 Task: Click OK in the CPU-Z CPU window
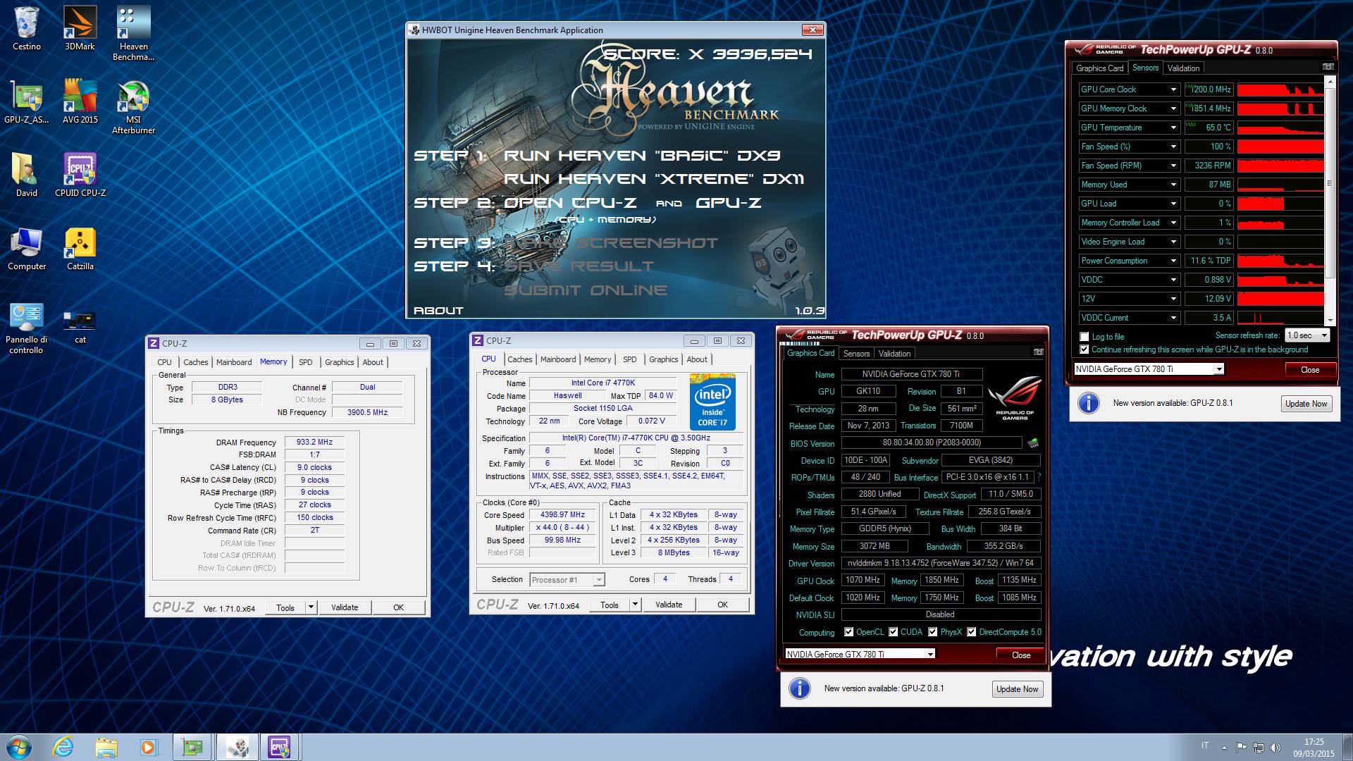point(722,605)
